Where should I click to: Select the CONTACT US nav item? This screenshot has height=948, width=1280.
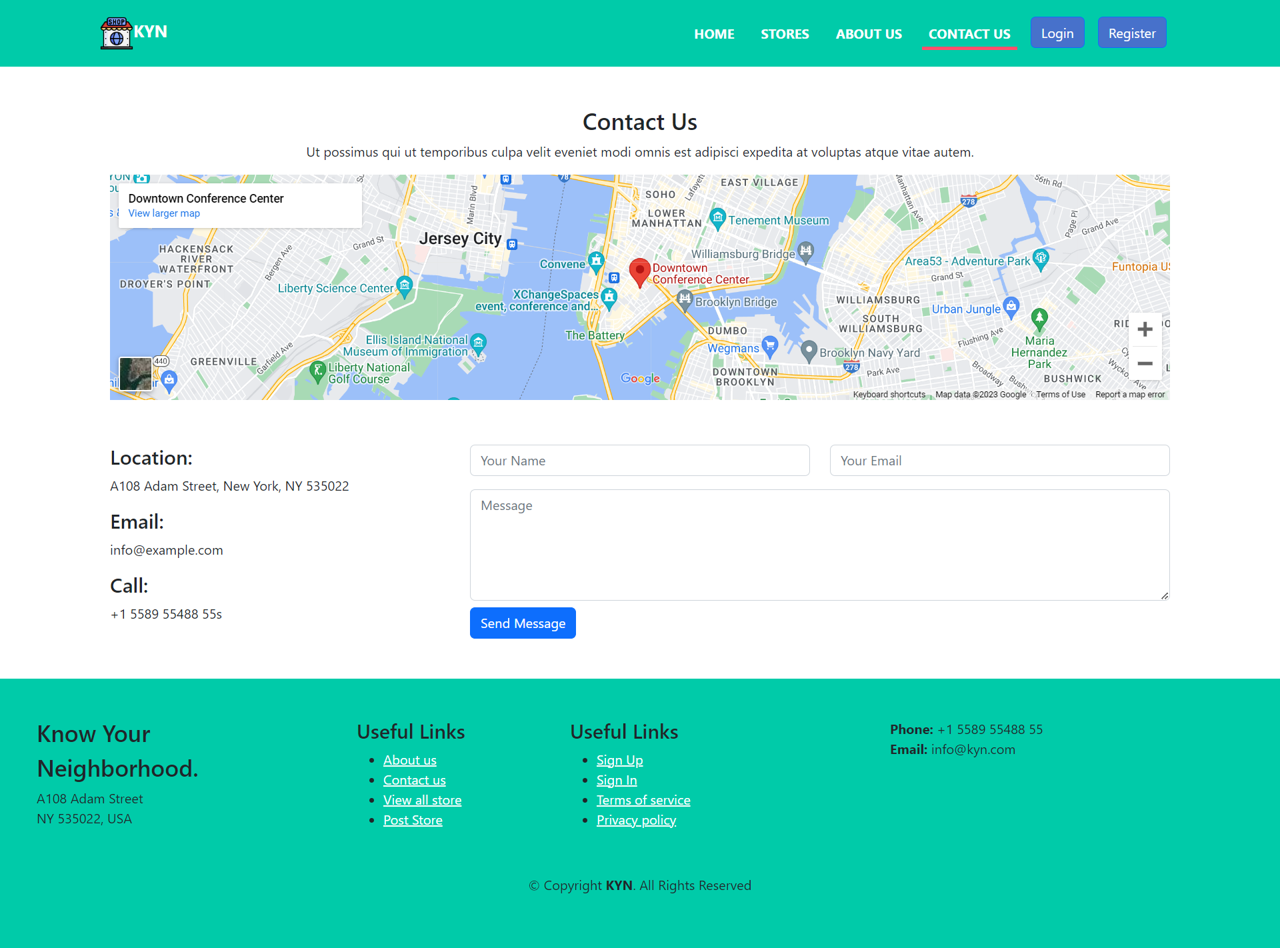click(x=969, y=34)
